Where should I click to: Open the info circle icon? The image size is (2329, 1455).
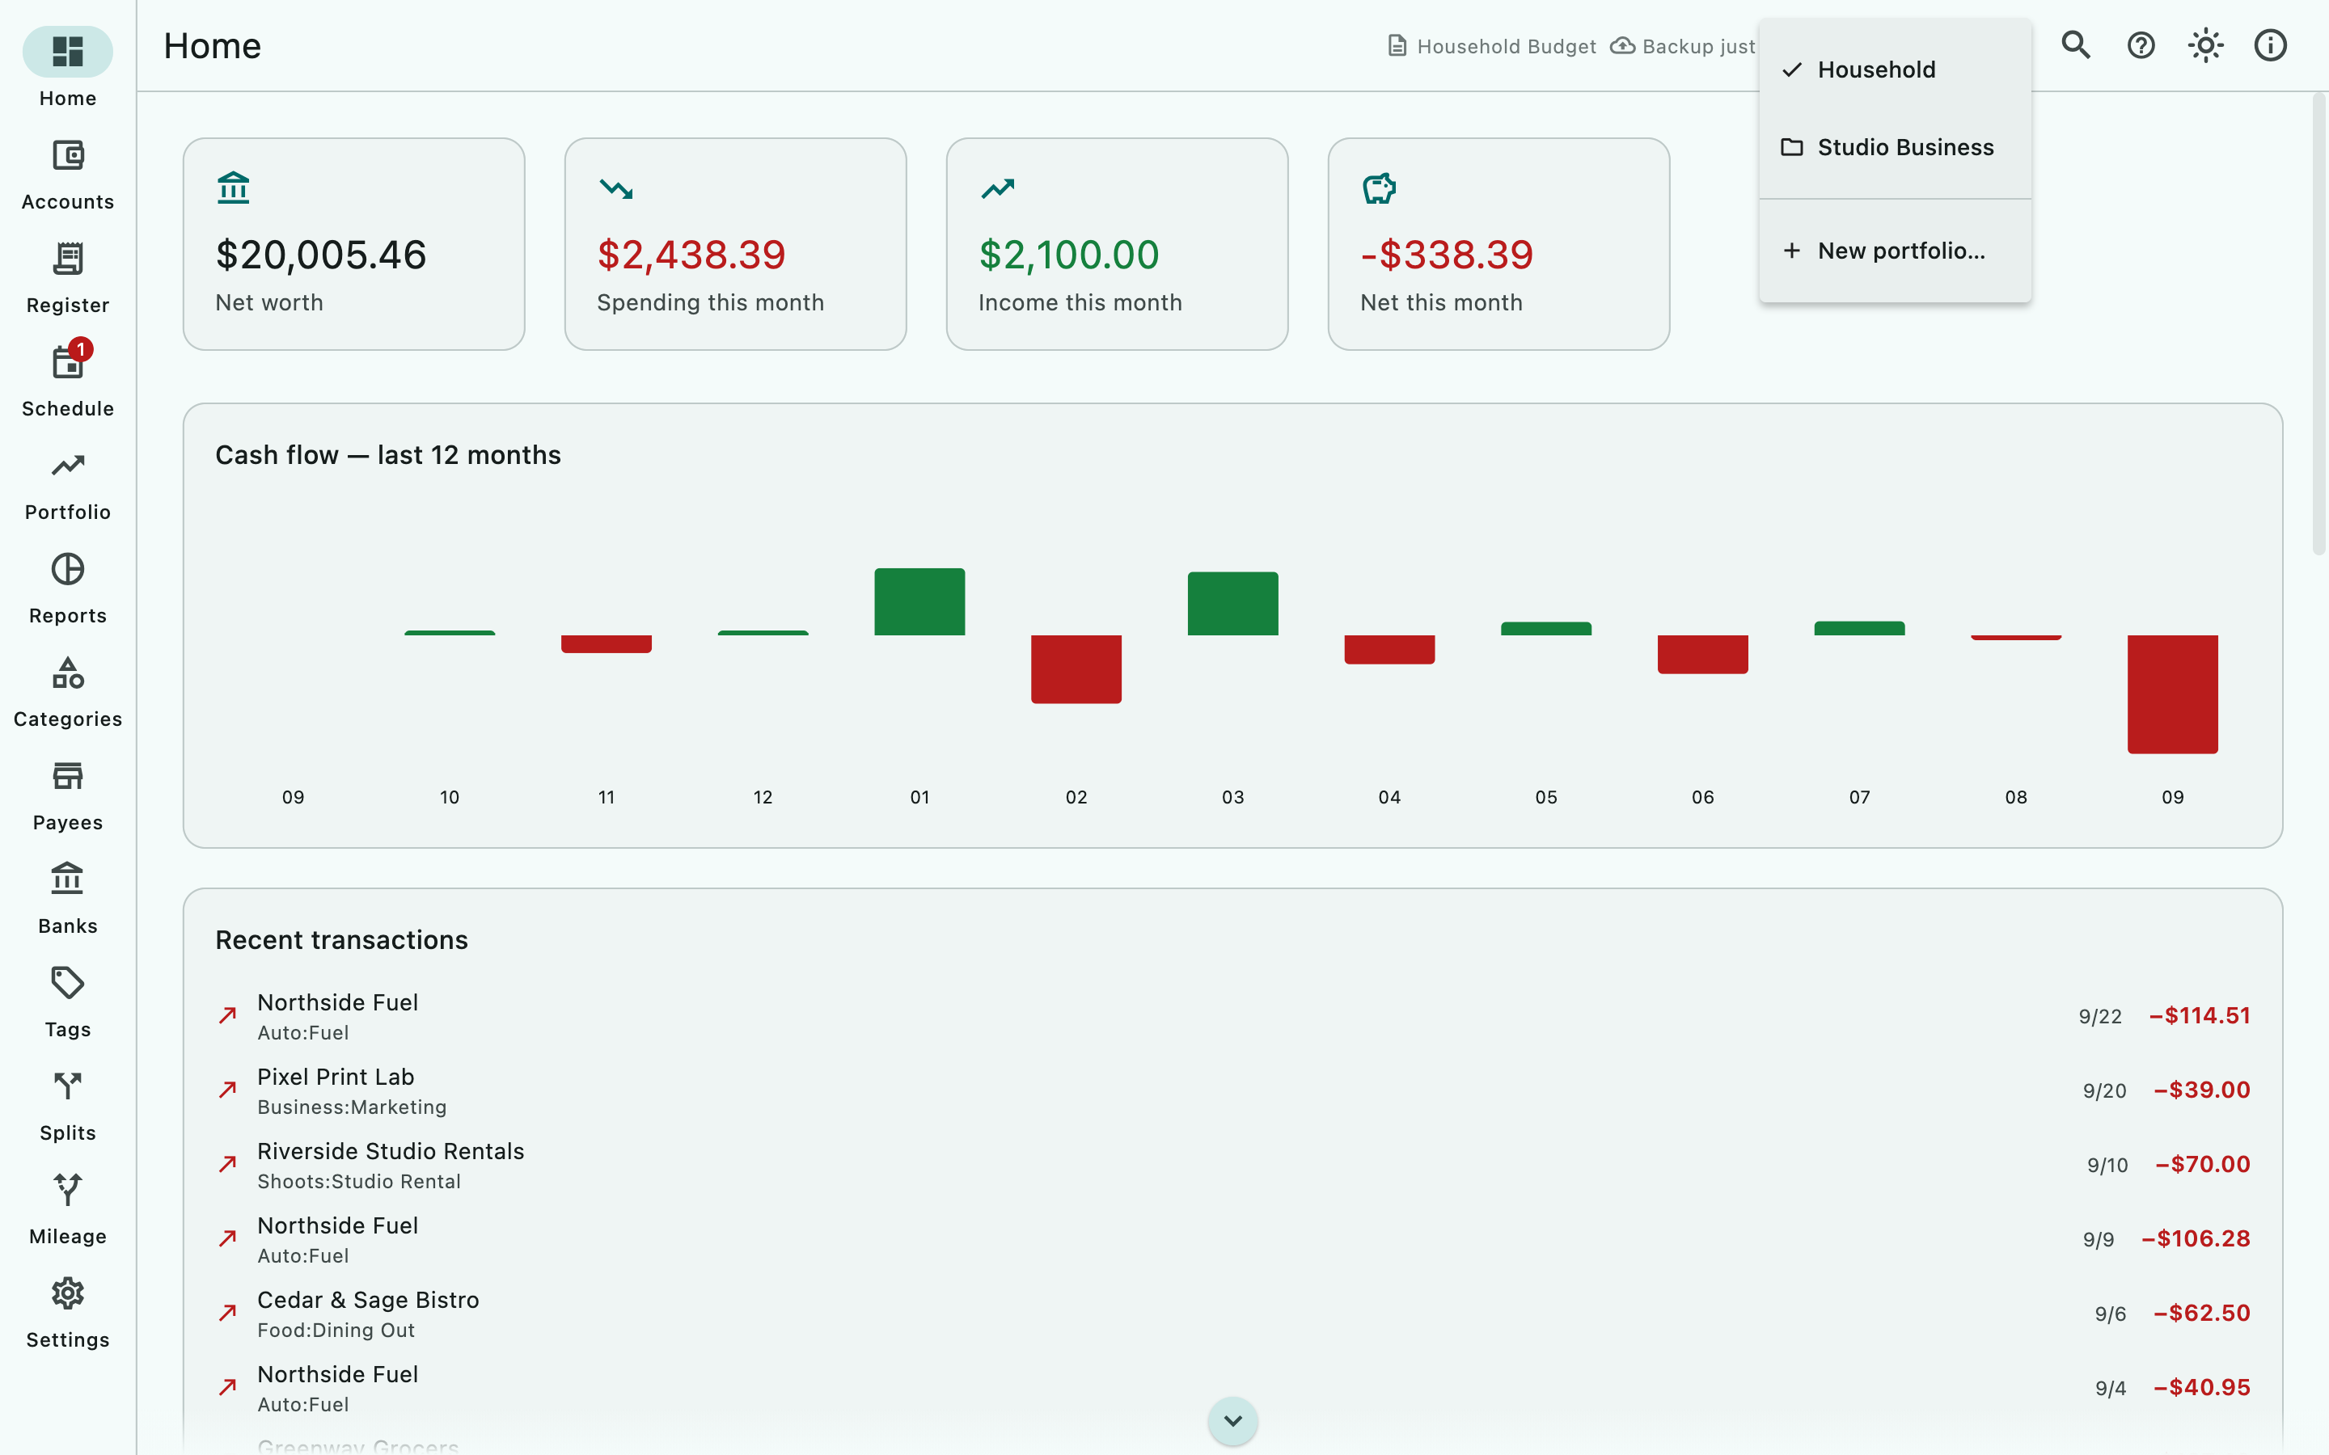tap(2270, 45)
